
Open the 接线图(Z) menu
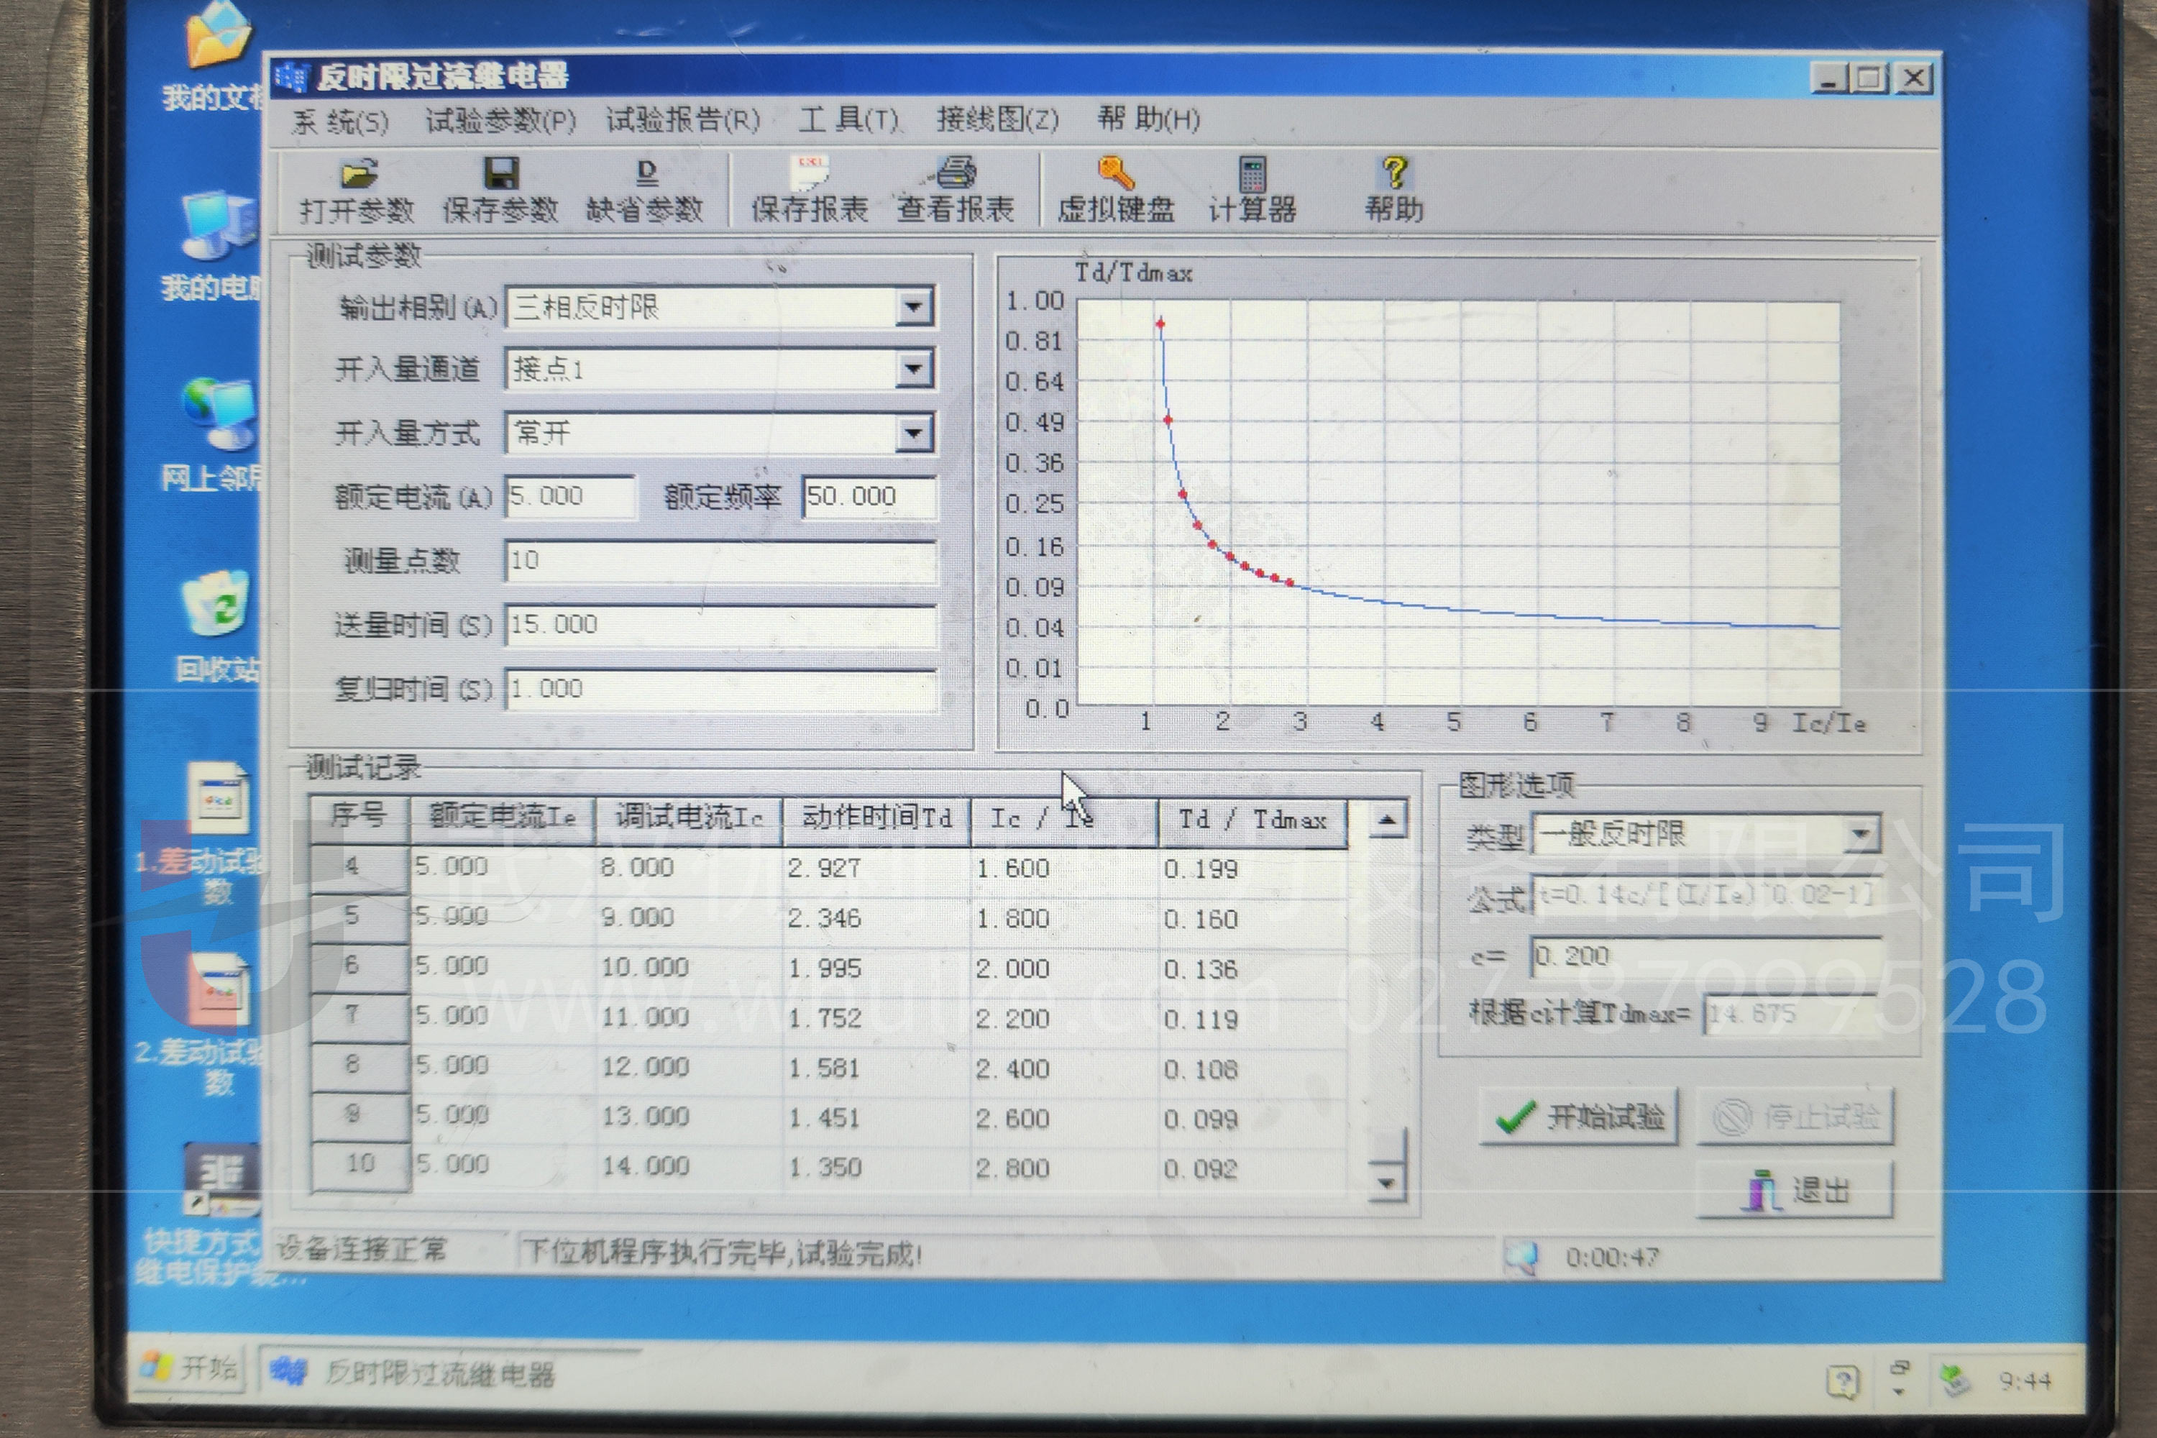pyautogui.click(x=997, y=119)
